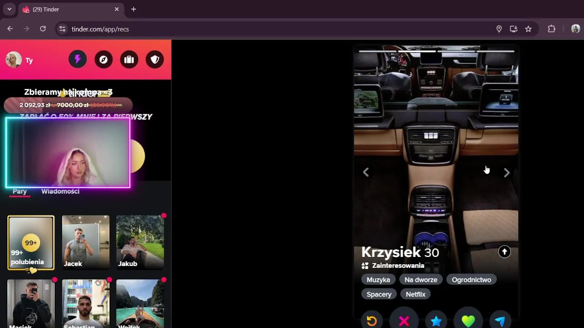Switch to the Wiadomości tab

point(60,191)
